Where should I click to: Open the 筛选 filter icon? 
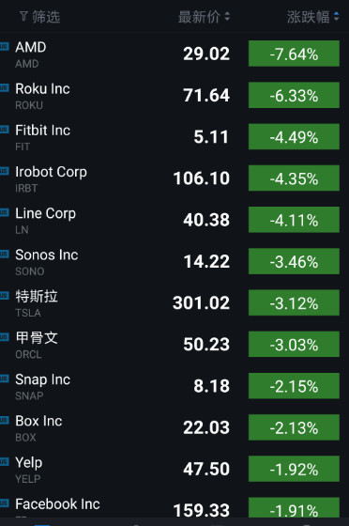[x=23, y=16]
